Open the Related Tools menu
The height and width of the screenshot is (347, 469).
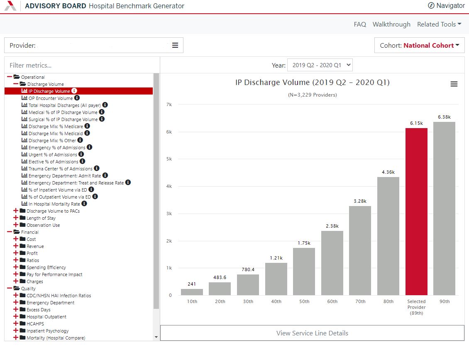(439, 24)
